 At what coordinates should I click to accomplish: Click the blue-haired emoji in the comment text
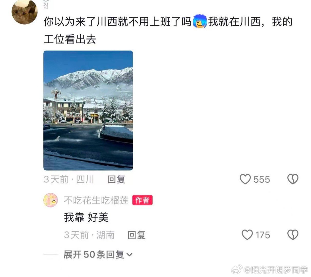point(199,21)
